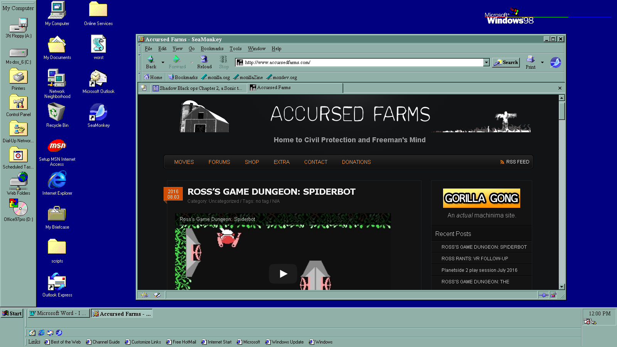Launch Internet Explorer from quick launch
Image resolution: width=617 pixels, height=347 pixels.
click(x=41, y=333)
